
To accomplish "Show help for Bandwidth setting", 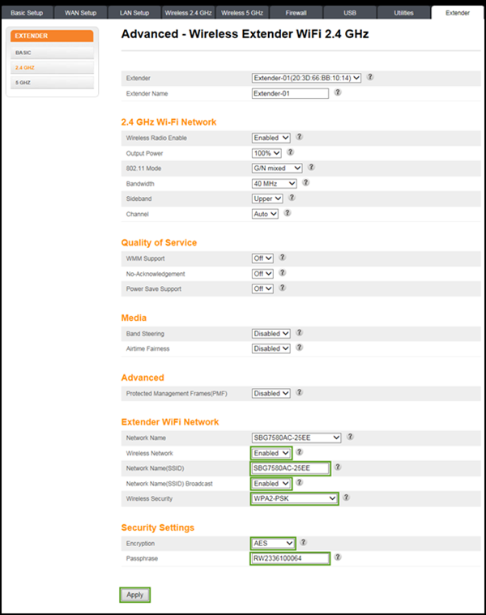I will pyautogui.click(x=305, y=183).
